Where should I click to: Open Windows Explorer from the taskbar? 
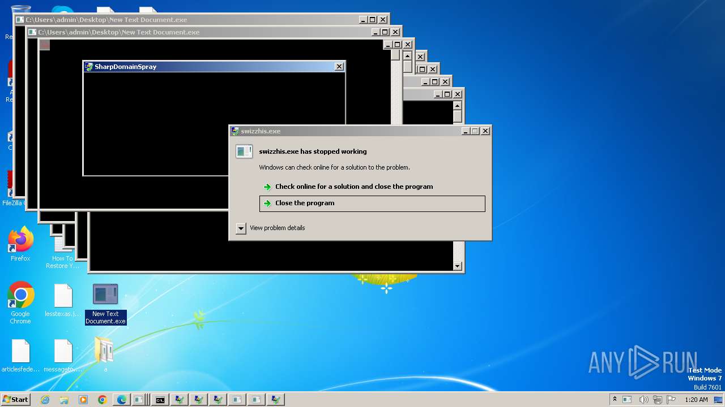(64, 400)
